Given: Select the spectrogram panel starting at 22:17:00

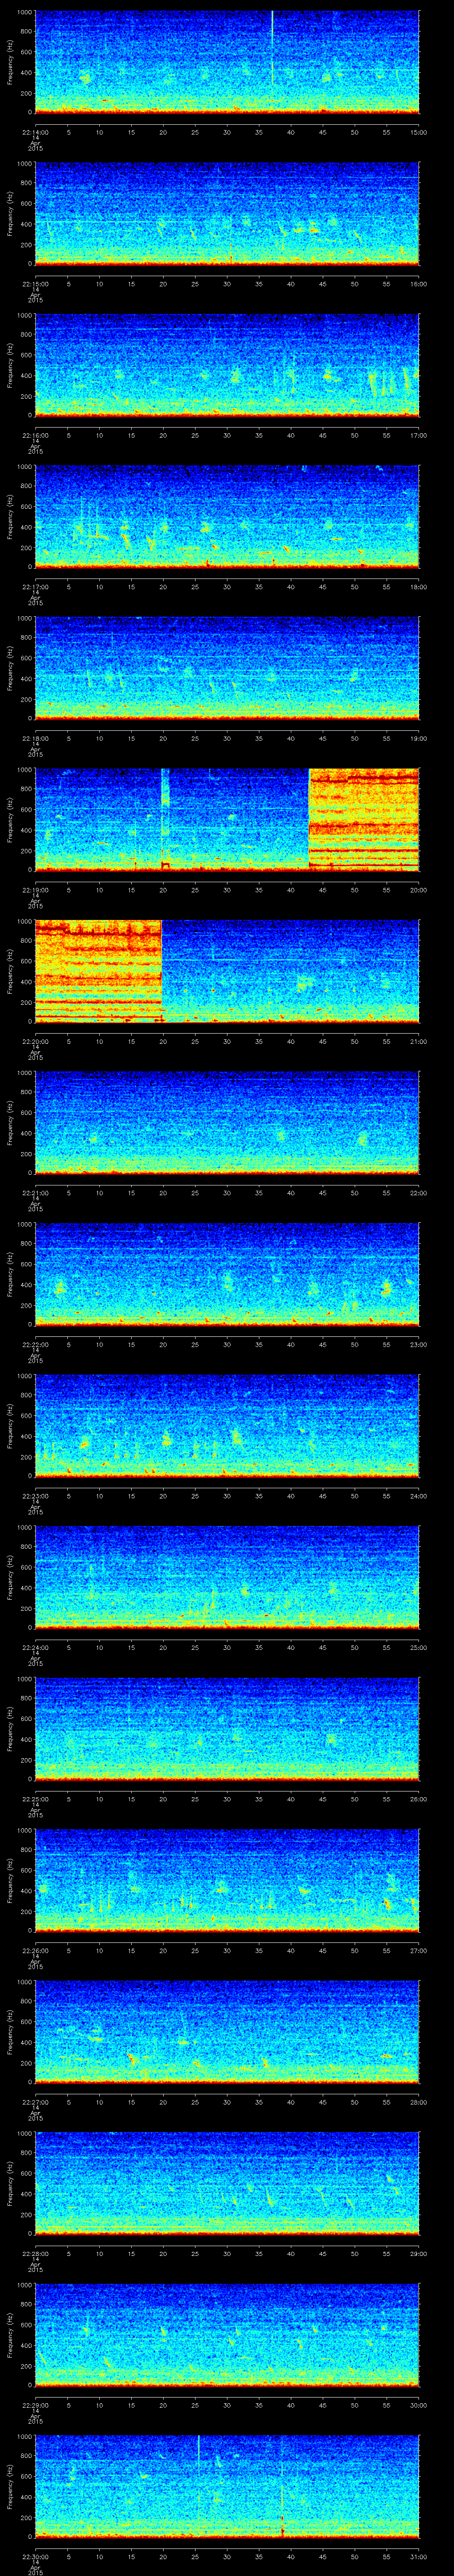Looking at the screenshot, I should click(x=227, y=517).
